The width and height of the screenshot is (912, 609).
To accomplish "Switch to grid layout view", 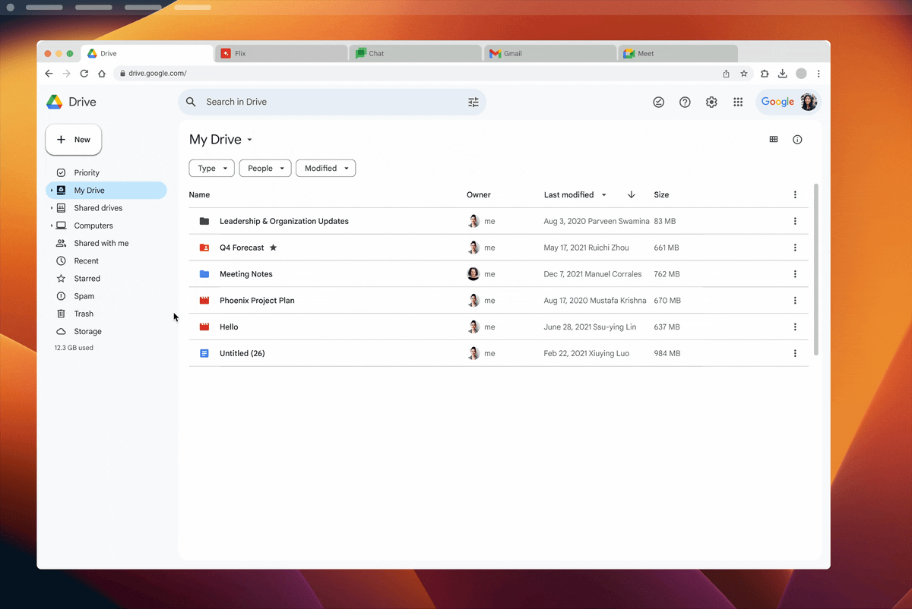I will pyautogui.click(x=774, y=140).
